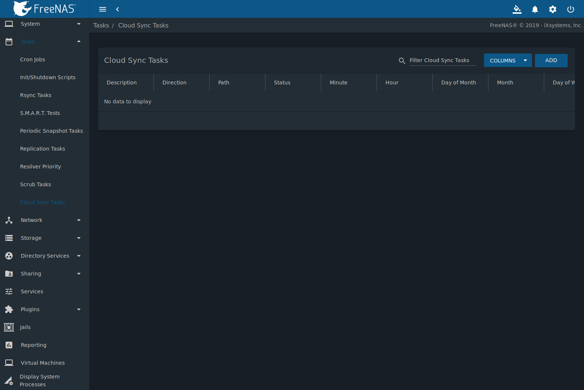Screen dimensions: 584x390
Task: Open Rsync Tasks
Action: [36, 95]
